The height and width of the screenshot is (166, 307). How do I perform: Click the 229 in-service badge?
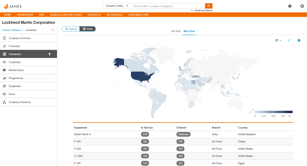[145, 134]
